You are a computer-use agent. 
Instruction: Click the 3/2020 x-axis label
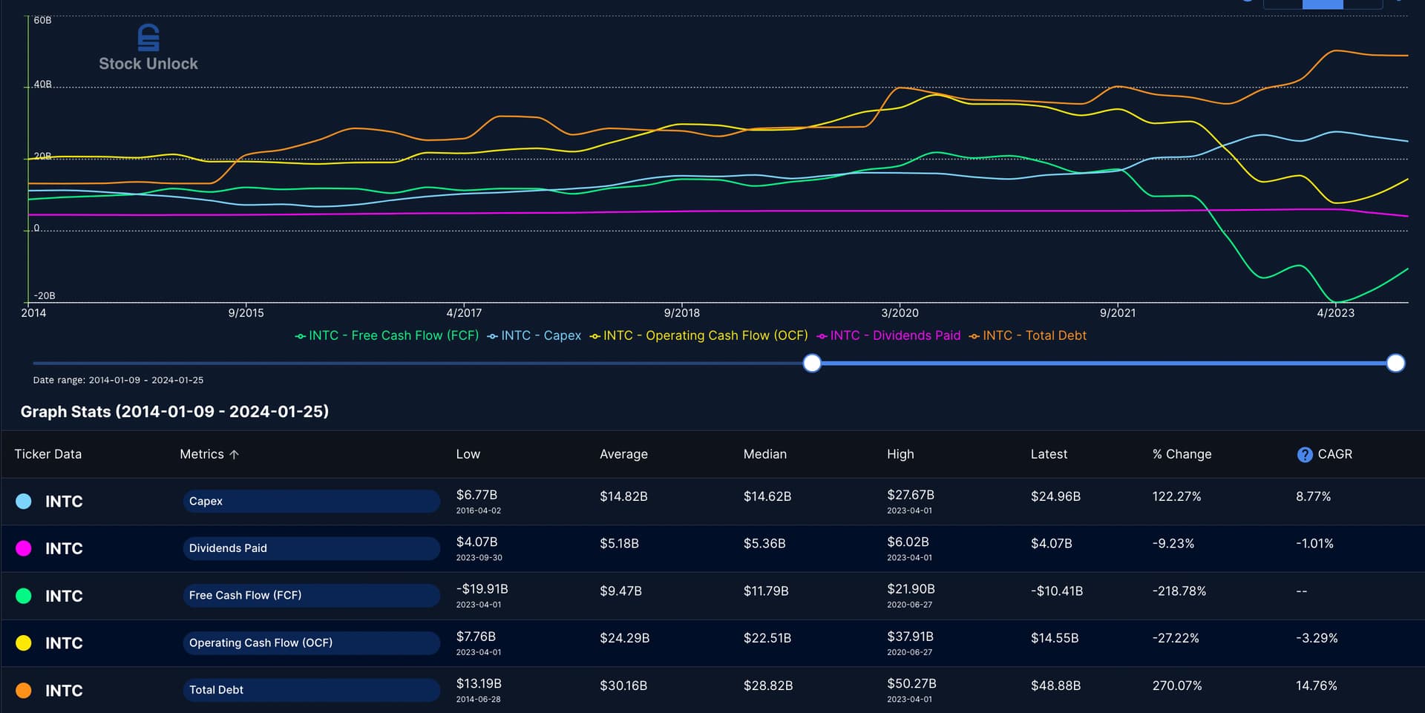(x=900, y=313)
